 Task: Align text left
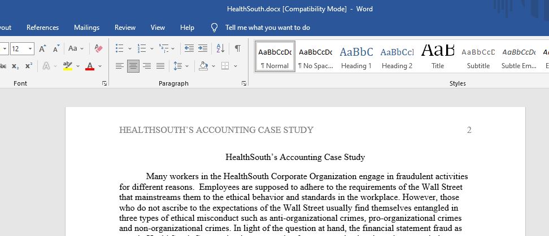pyautogui.click(x=120, y=66)
